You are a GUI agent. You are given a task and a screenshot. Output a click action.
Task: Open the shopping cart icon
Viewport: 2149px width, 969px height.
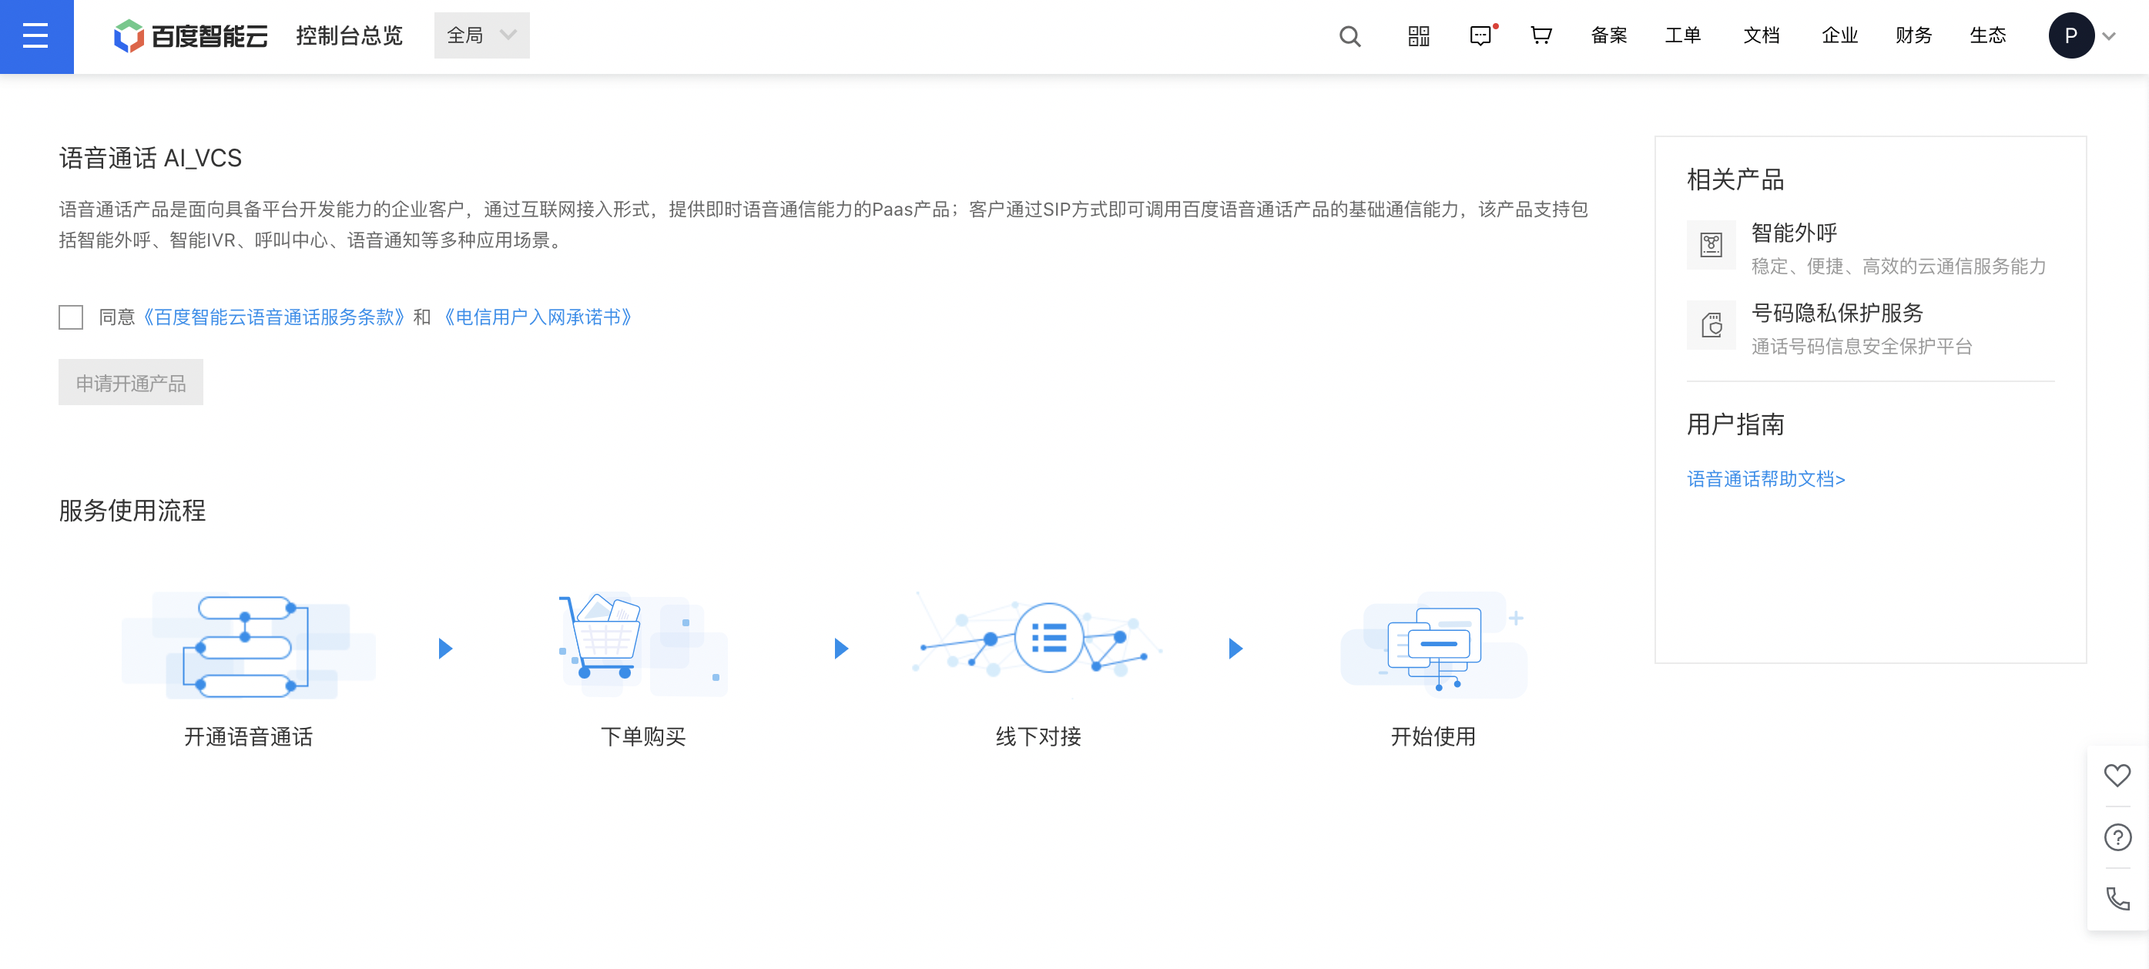point(1541,36)
